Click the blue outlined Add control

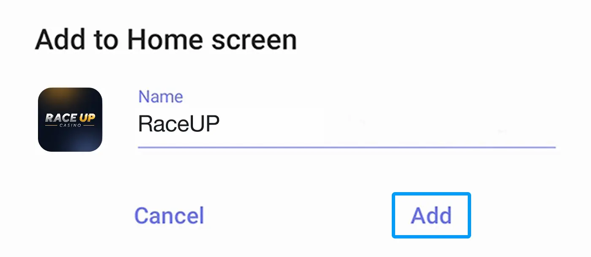click(x=431, y=215)
